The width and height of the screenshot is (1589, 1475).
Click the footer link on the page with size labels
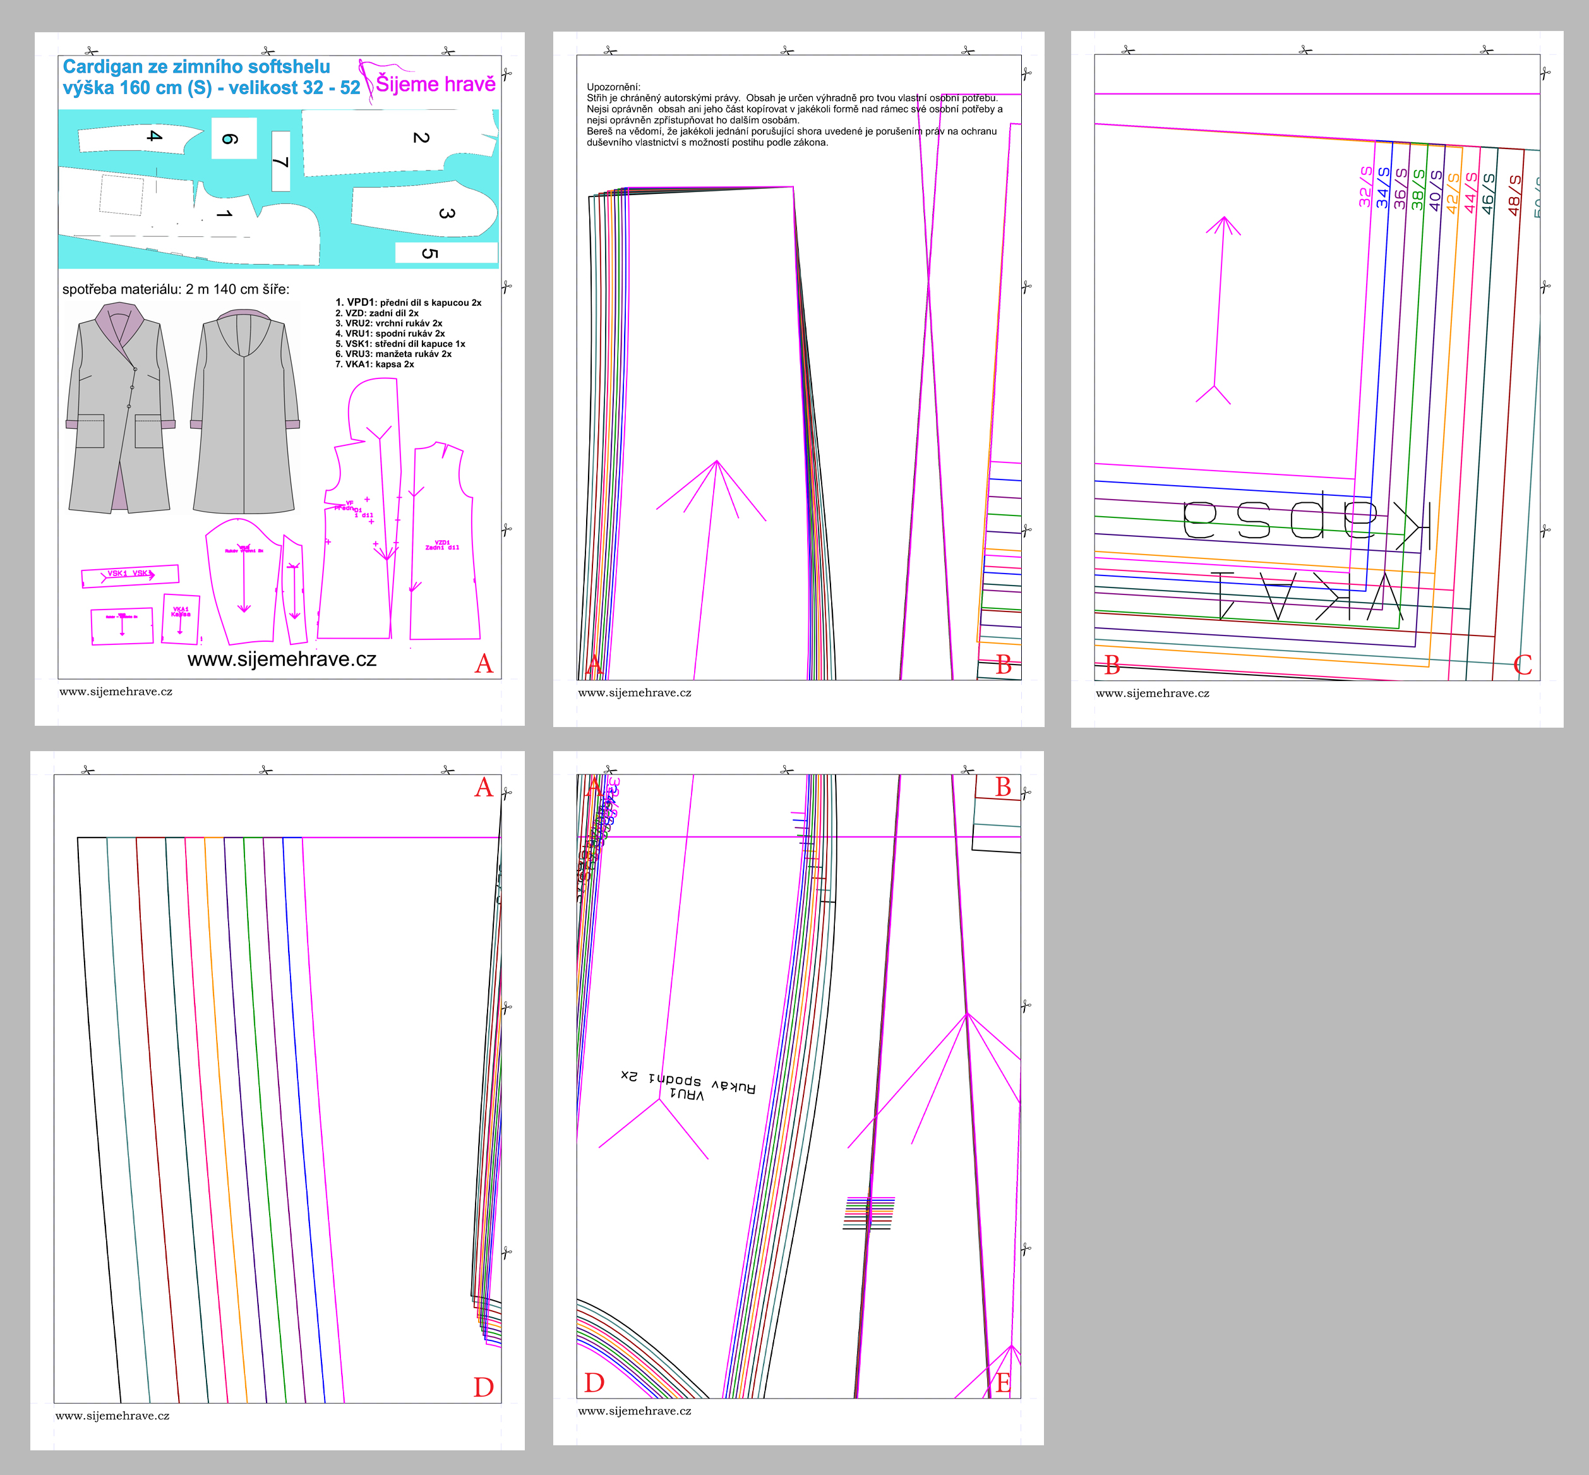(x=1153, y=694)
